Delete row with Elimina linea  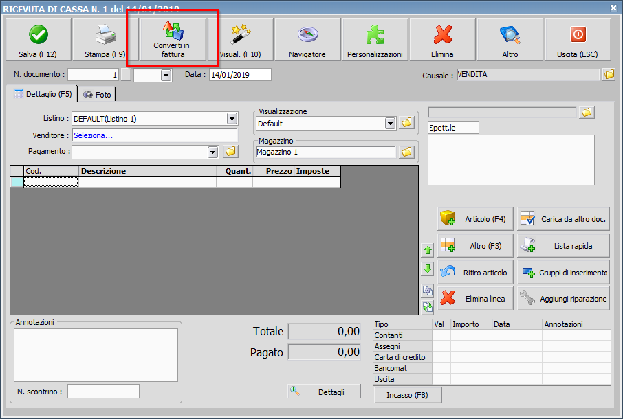pos(475,298)
